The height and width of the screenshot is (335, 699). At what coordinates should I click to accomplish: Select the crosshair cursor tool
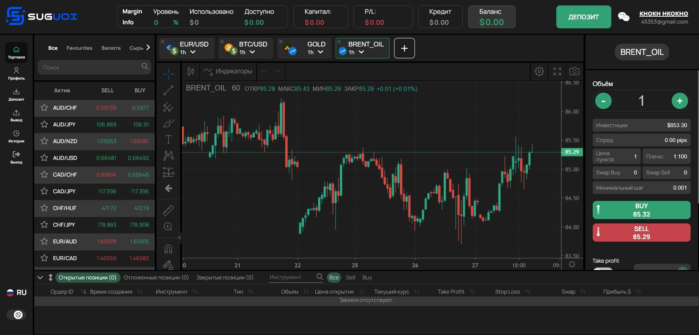(168, 74)
